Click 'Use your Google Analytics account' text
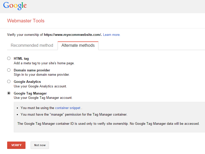 [40, 86]
